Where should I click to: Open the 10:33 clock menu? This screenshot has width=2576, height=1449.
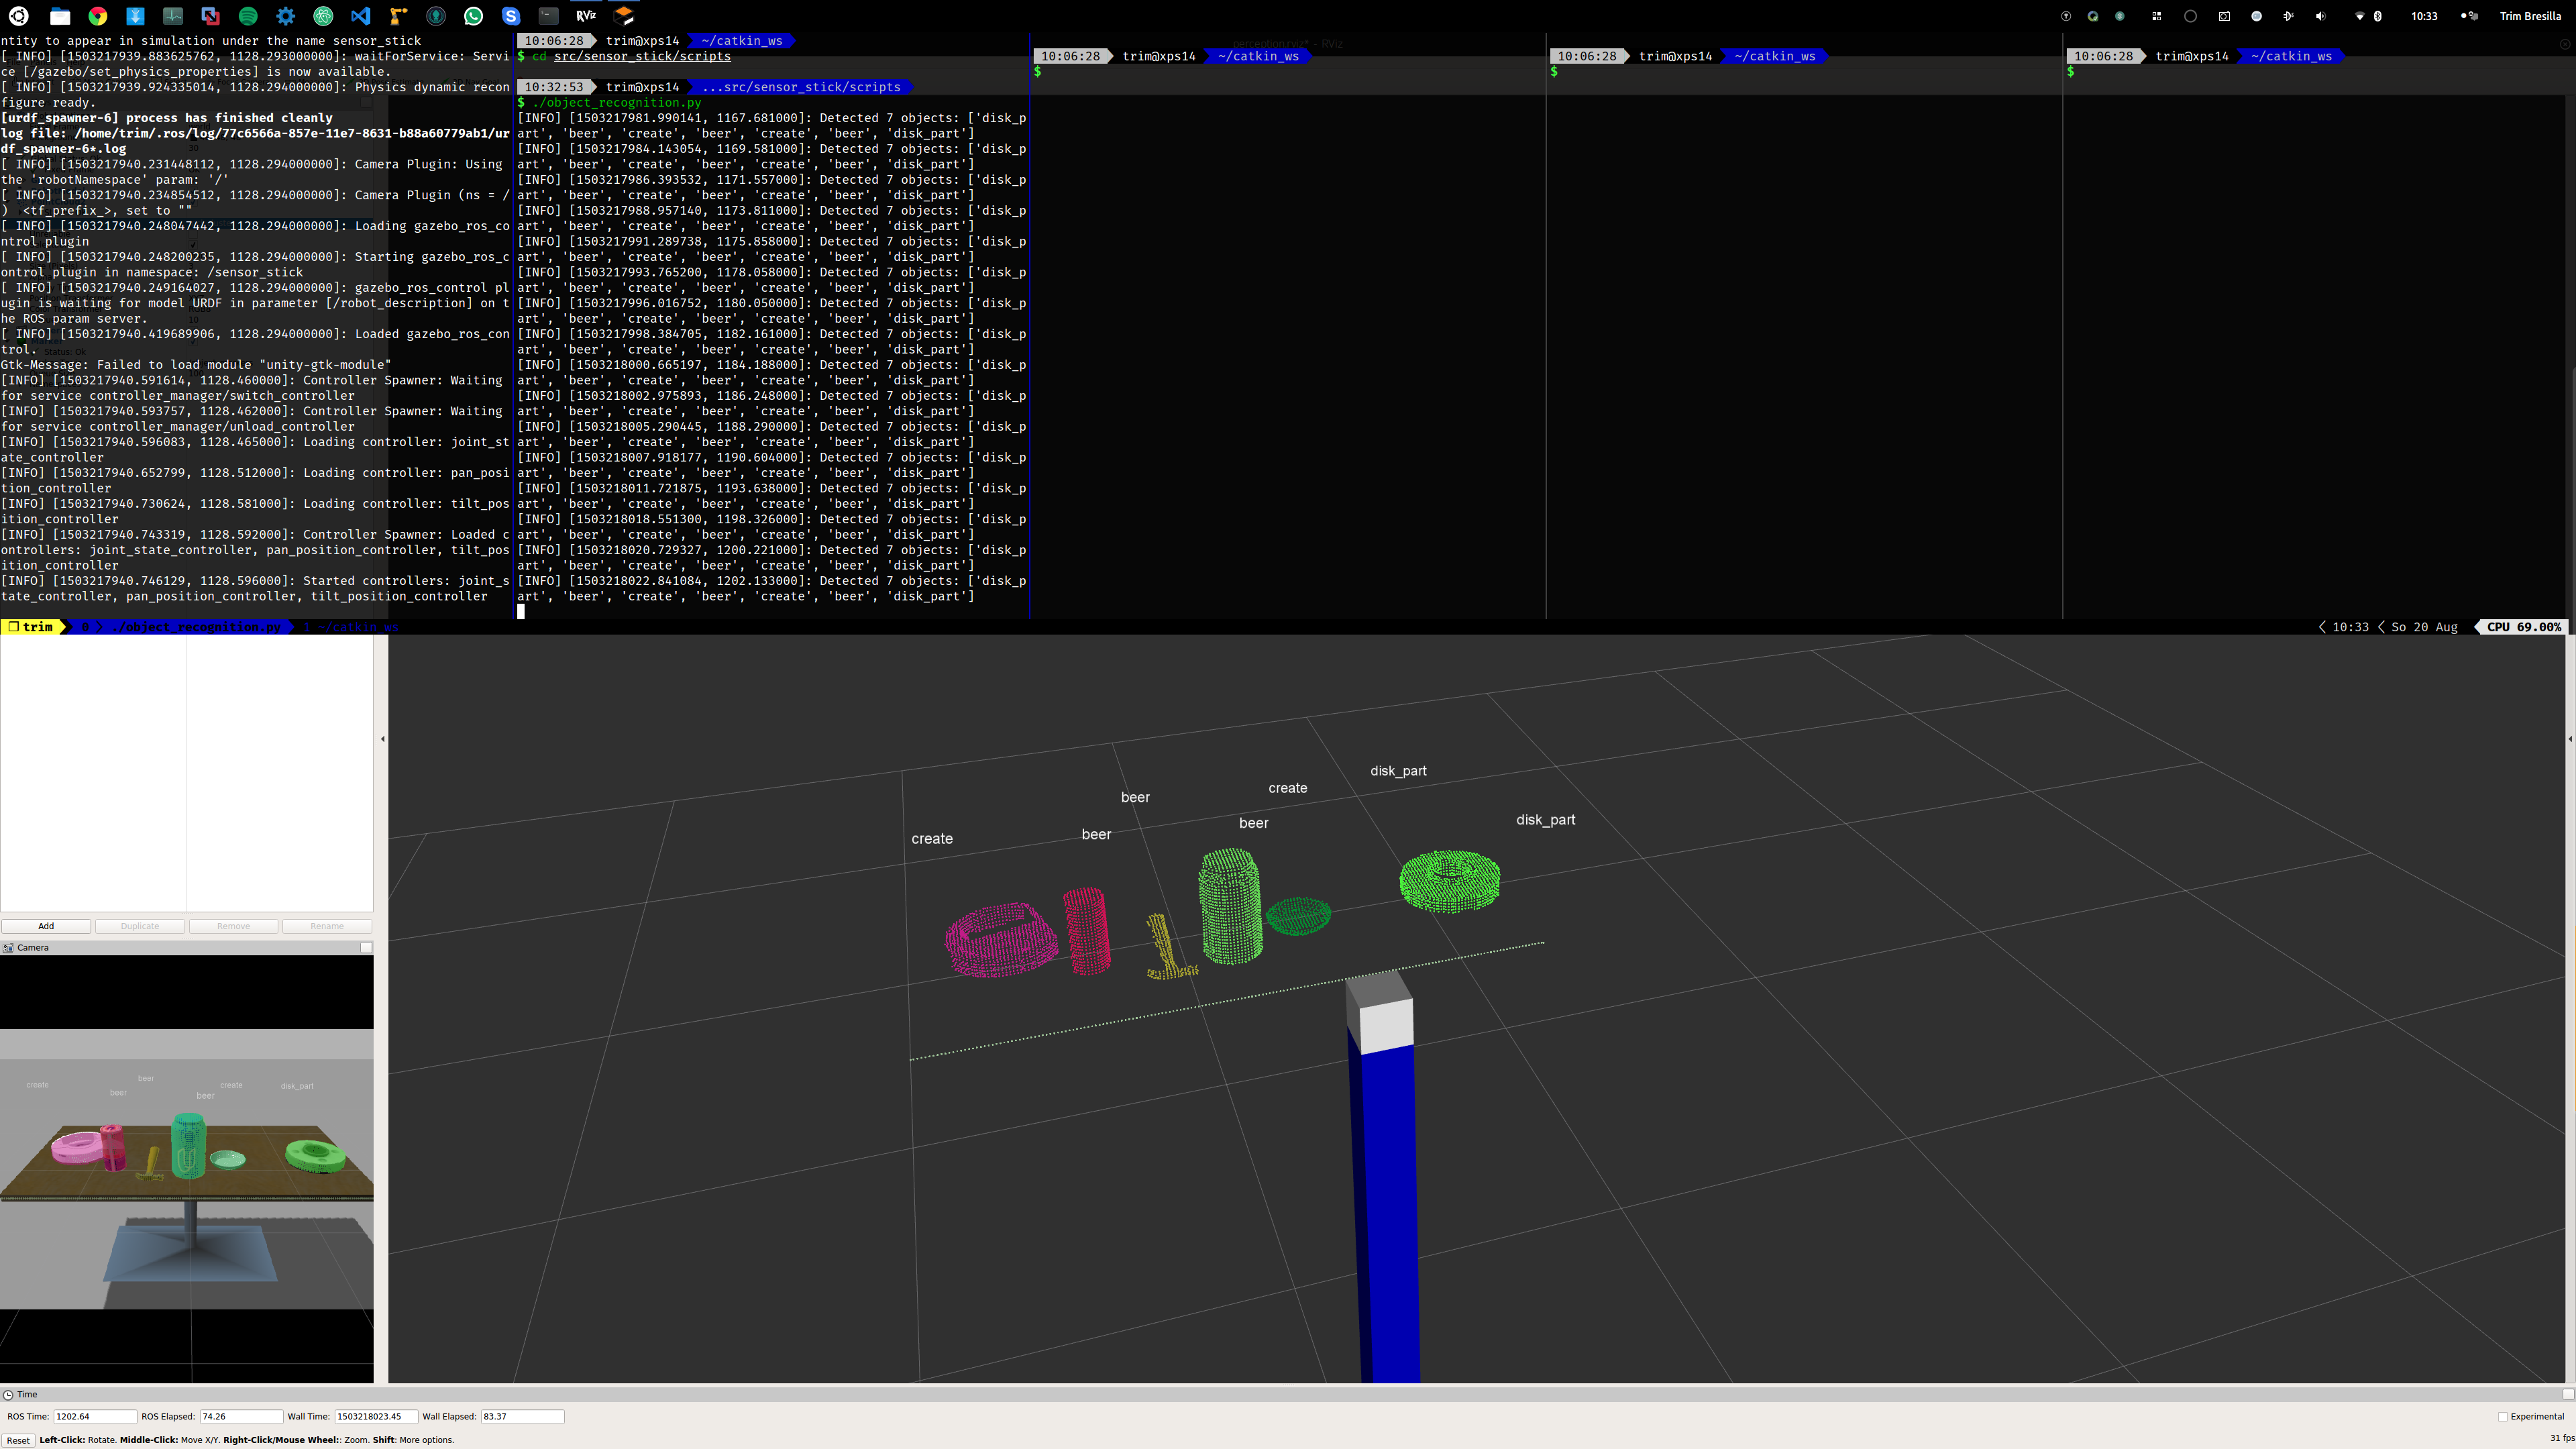pyautogui.click(x=2424, y=16)
